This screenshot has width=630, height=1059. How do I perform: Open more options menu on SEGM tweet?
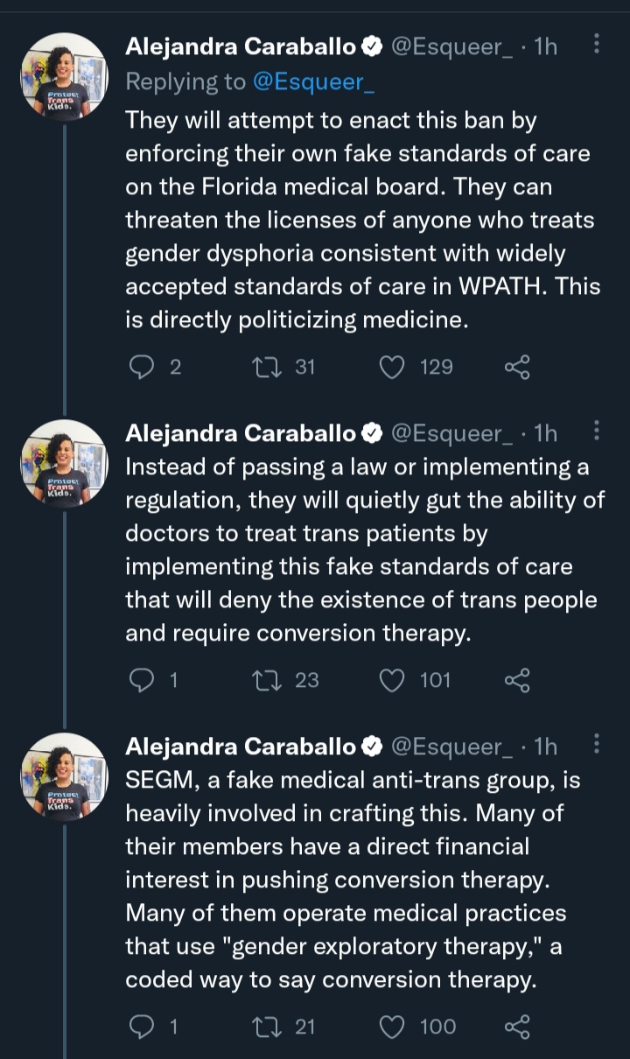click(597, 745)
